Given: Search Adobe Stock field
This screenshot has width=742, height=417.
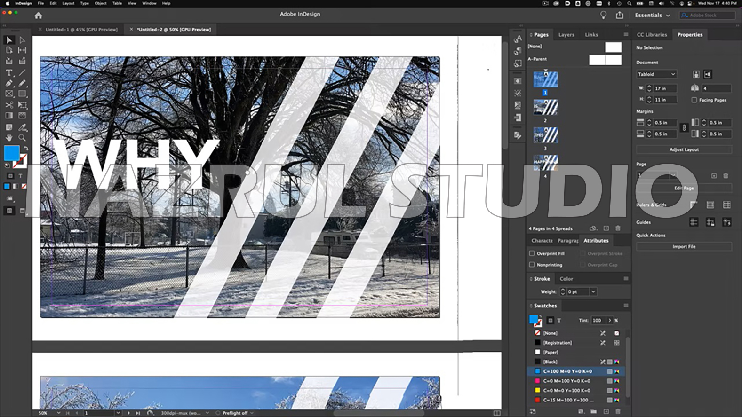Looking at the screenshot, I should [x=707, y=16].
